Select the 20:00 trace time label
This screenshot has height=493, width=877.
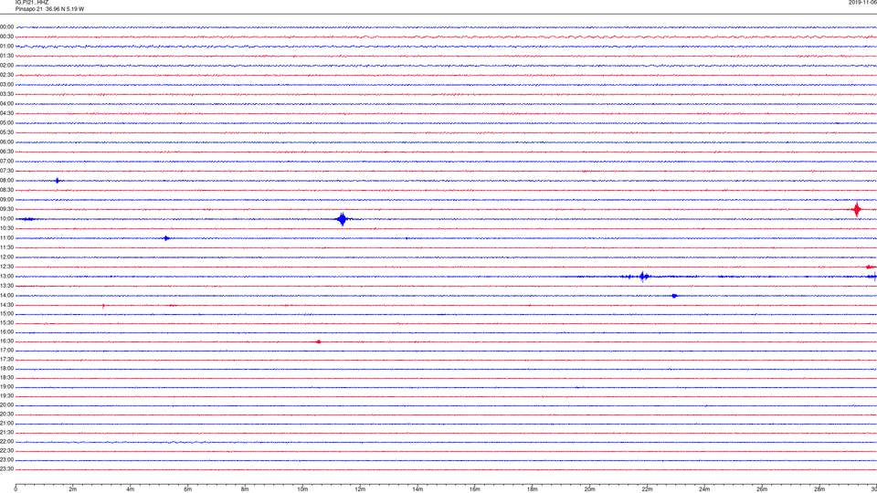(6, 404)
